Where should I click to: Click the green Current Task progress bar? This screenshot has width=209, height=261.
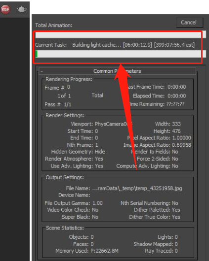pos(121,54)
